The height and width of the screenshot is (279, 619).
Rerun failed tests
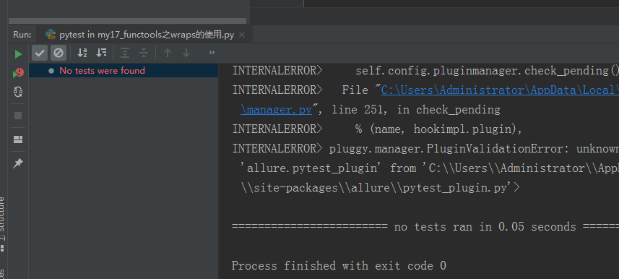point(18,73)
